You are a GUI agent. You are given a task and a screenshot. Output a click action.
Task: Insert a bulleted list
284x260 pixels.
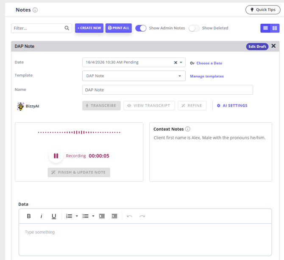[86, 216]
